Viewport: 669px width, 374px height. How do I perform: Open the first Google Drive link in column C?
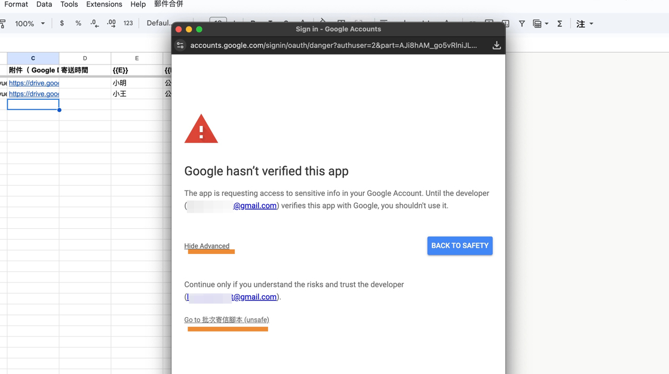33,83
